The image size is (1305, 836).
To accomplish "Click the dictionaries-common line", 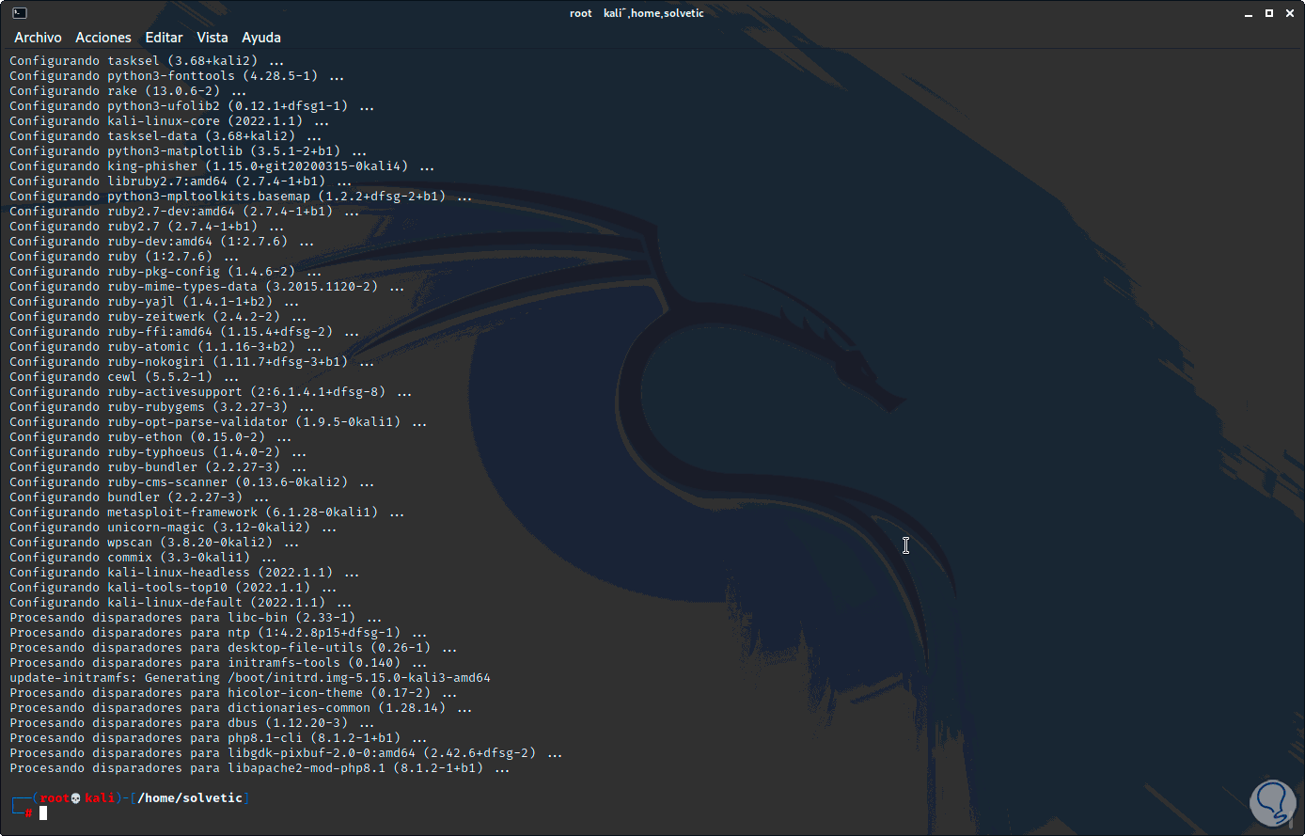I will [241, 708].
